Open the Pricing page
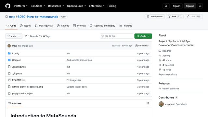Viewport: 208px width, 117px height. [x=112, y=6]
